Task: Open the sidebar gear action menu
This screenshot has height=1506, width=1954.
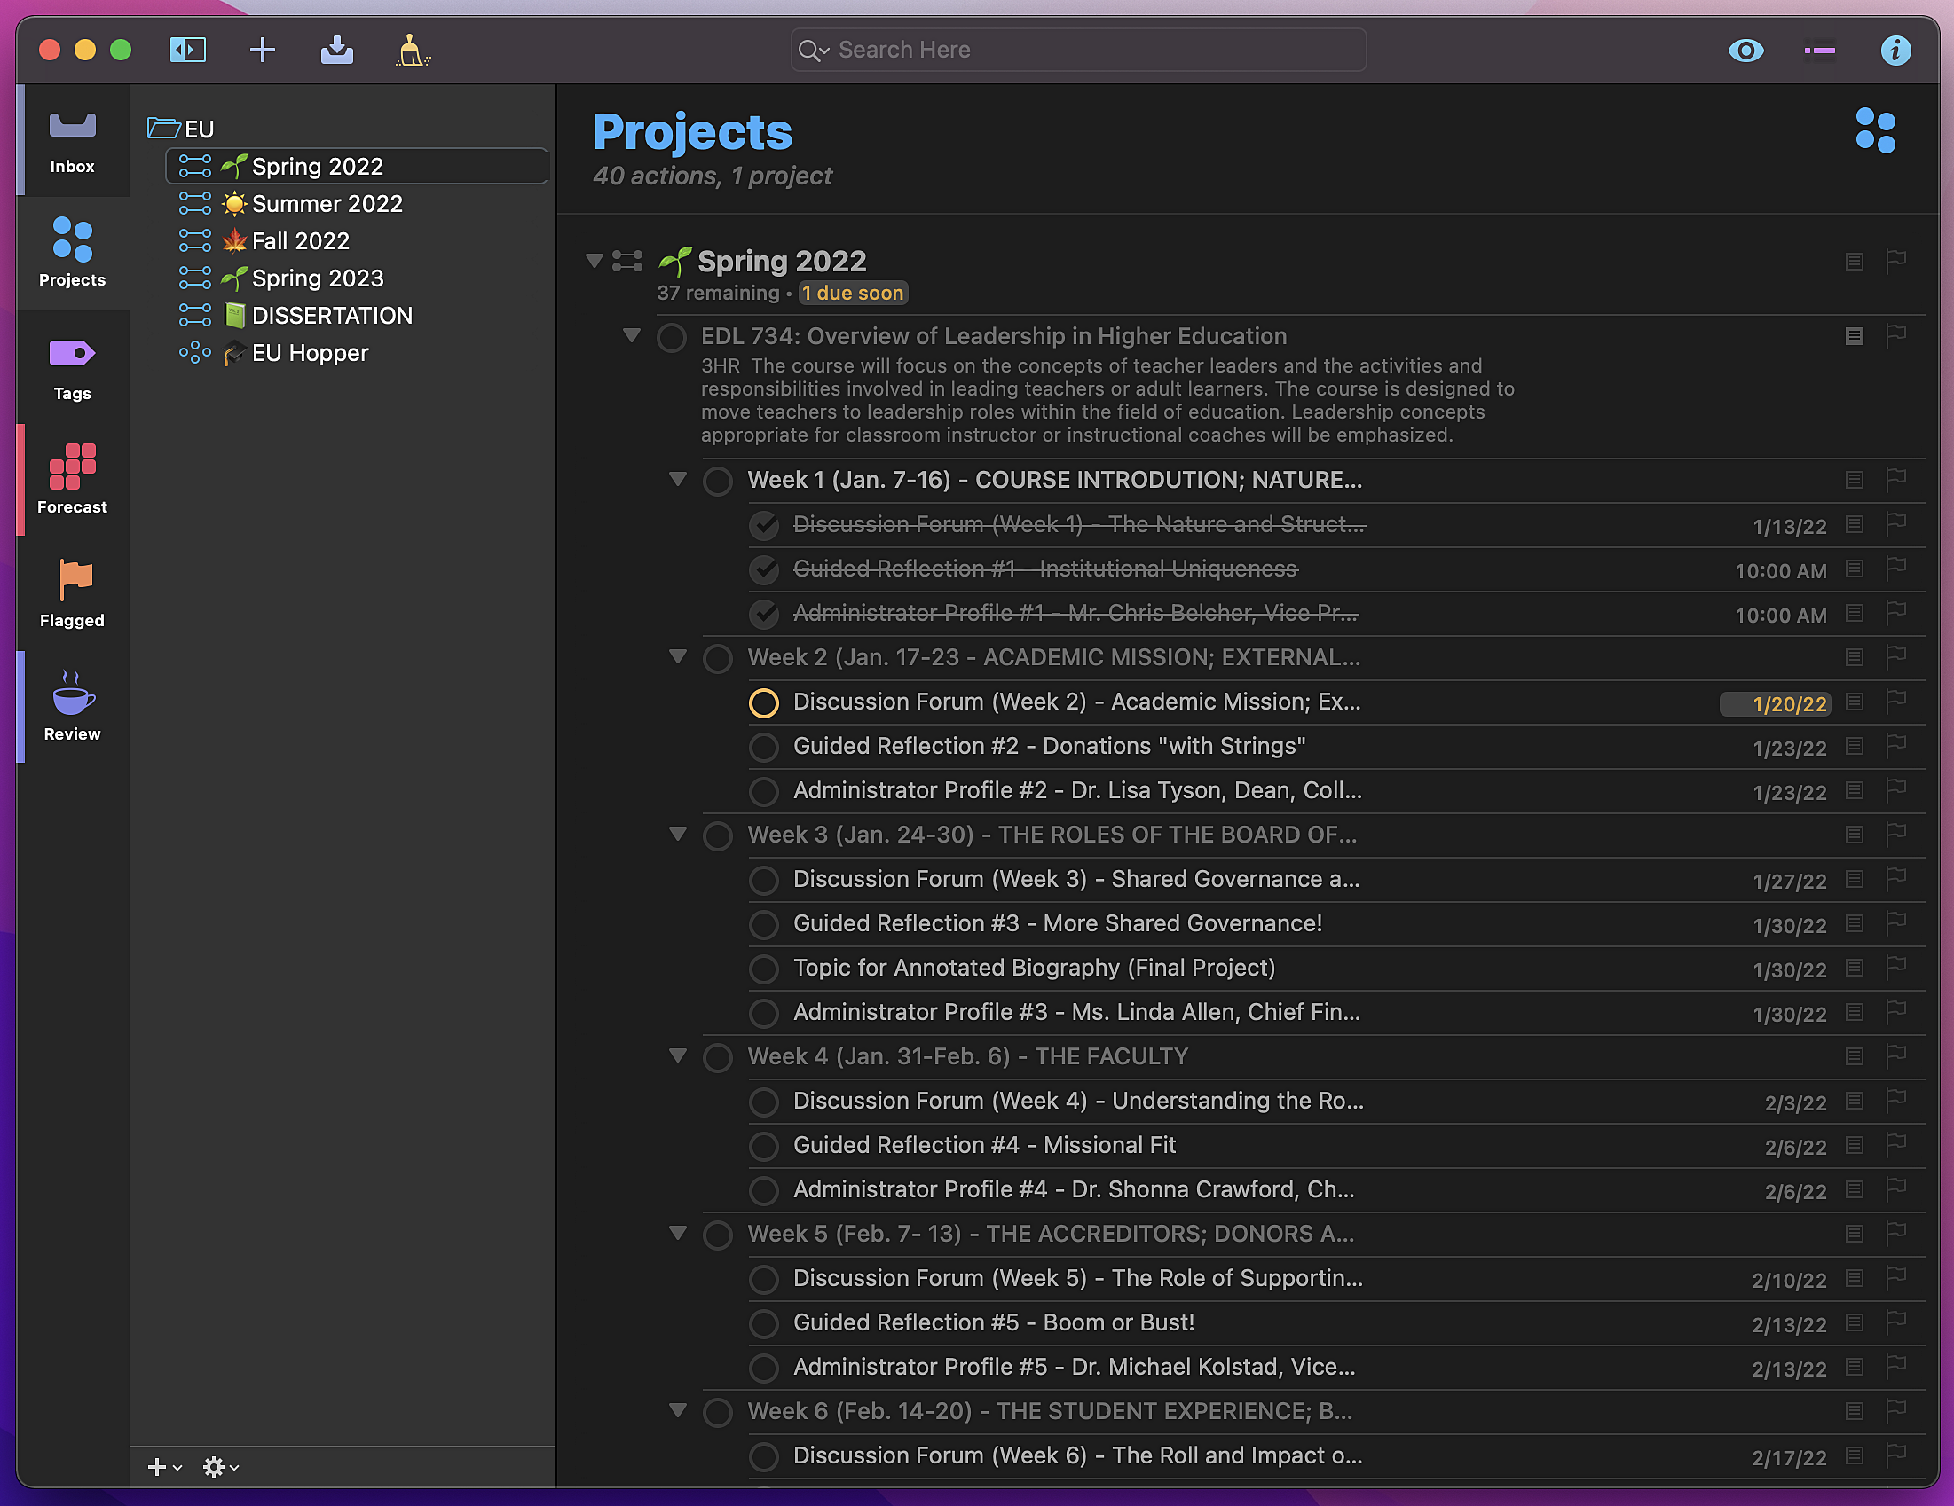Action: coord(220,1468)
